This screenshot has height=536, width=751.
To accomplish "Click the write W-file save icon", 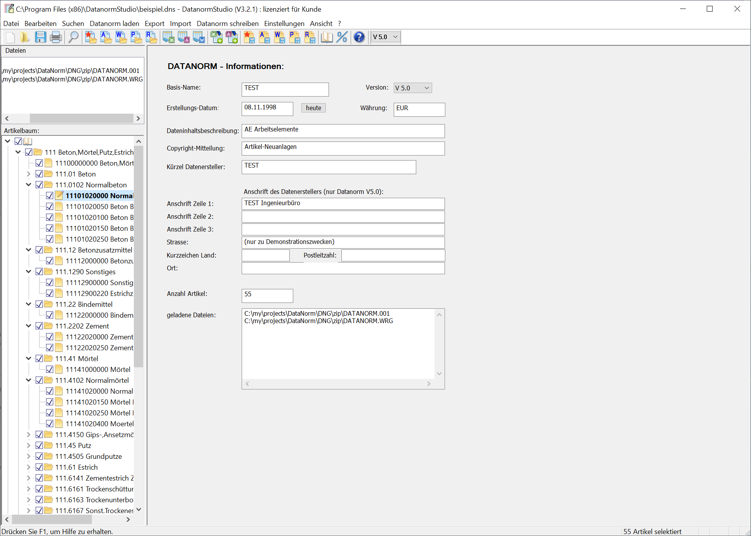I will point(279,37).
